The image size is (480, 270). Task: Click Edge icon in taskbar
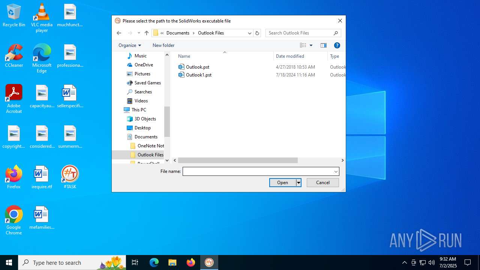point(154,262)
